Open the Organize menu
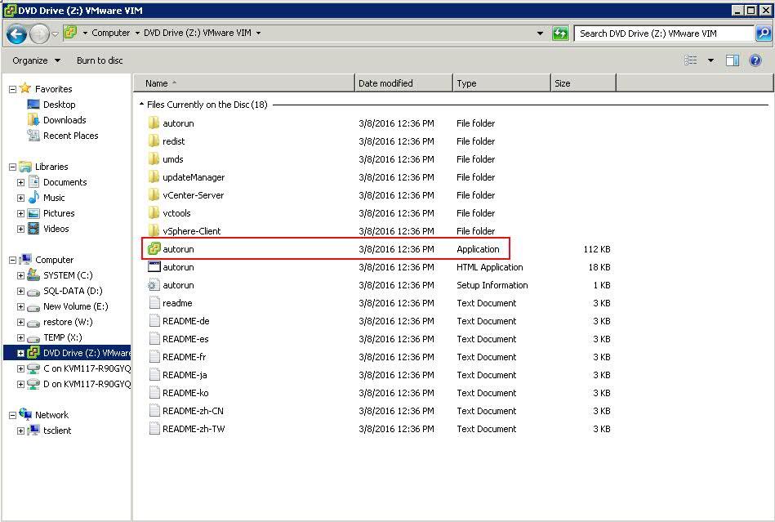This screenshot has width=775, height=522. [x=36, y=60]
